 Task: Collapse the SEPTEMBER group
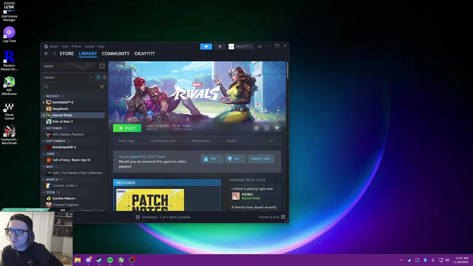coord(56,141)
